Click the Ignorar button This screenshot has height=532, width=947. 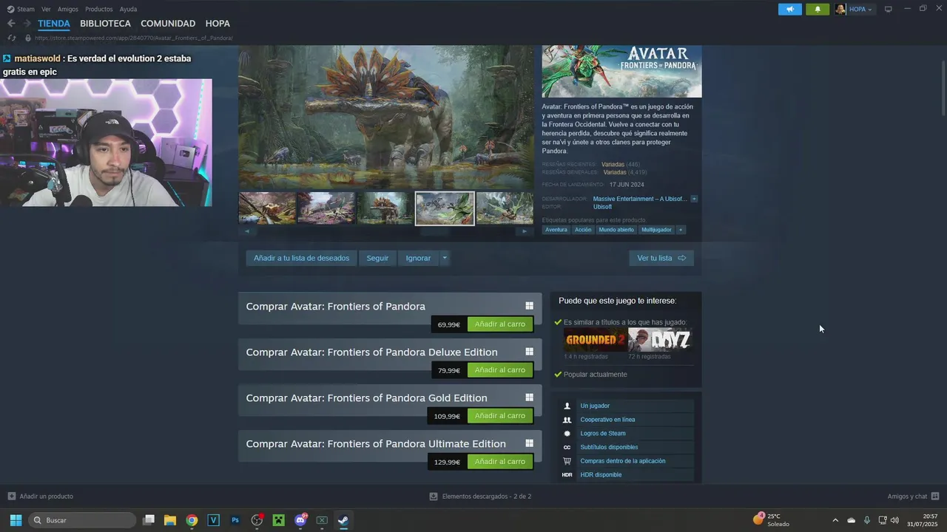(418, 258)
